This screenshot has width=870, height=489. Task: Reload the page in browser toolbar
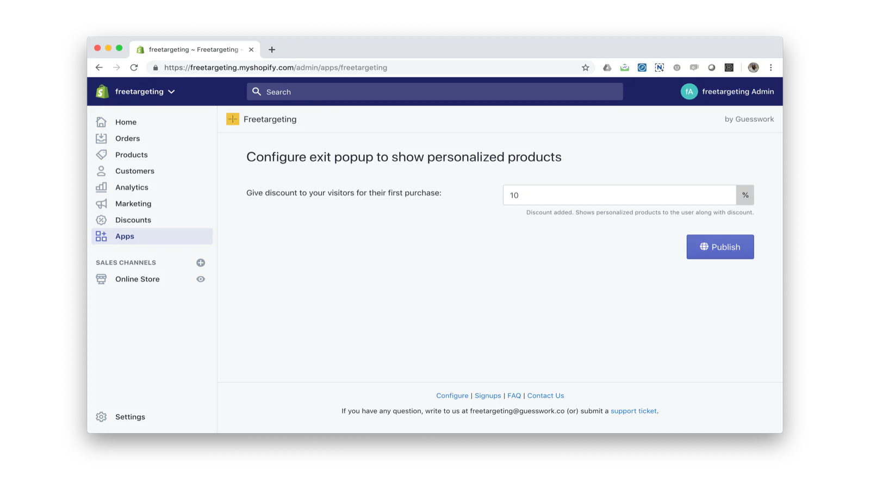(134, 67)
